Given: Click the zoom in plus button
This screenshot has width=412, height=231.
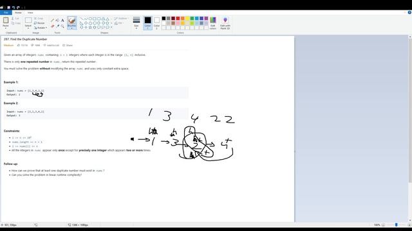Looking at the screenshot, I should click(409, 225).
